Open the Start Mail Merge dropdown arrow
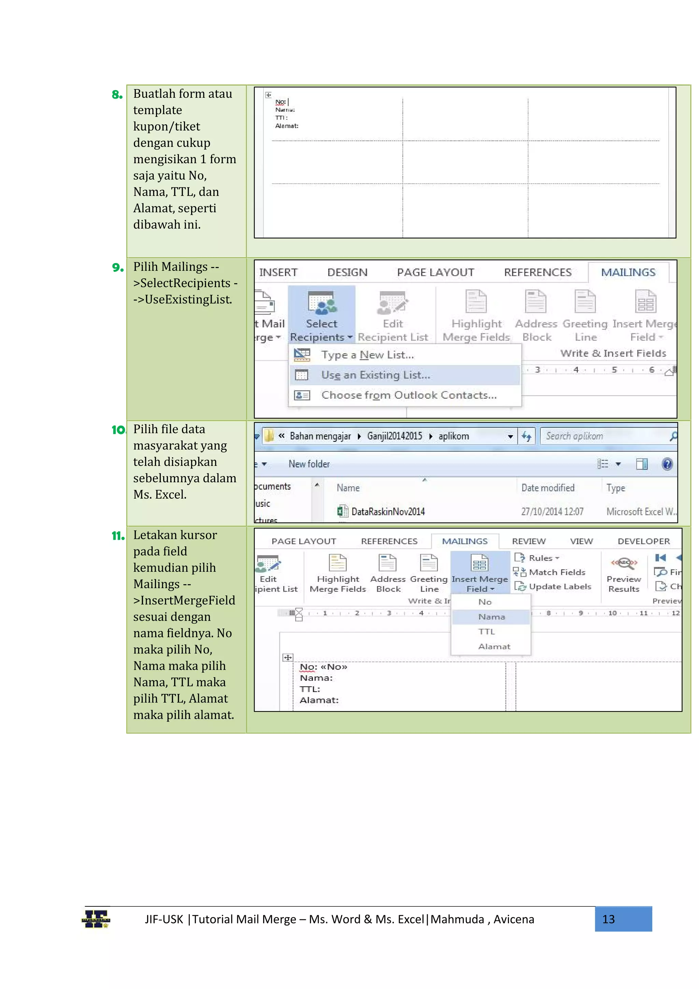 click(278, 337)
